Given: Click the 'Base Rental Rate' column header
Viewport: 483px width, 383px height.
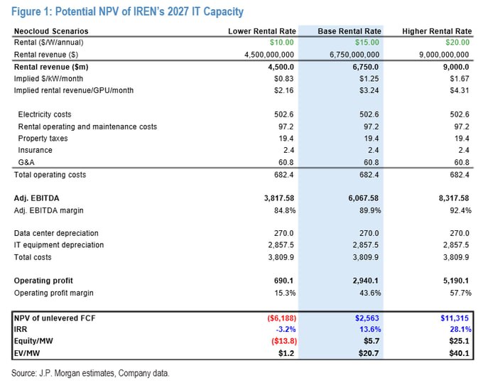Looking at the screenshot, I should pyautogui.click(x=349, y=31).
